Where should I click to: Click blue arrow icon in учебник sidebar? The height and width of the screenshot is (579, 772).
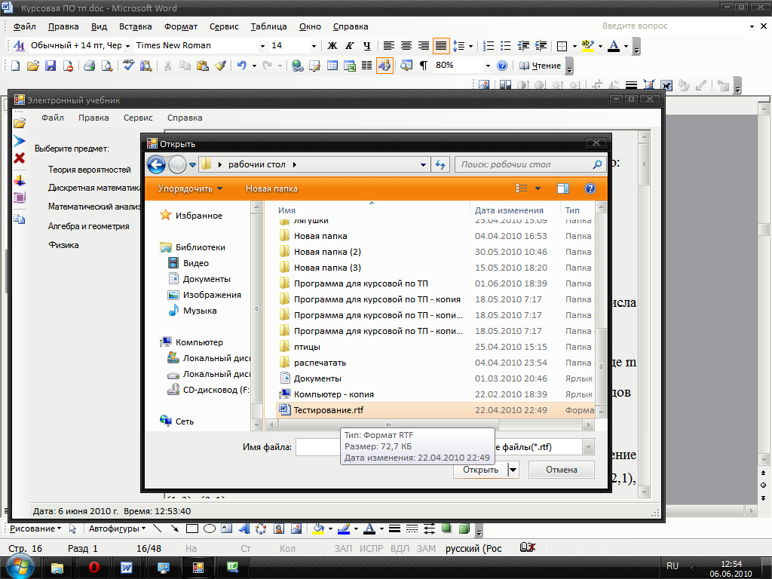point(19,141)
